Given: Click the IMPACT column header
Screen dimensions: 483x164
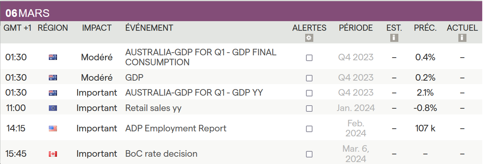Looking at the screenshot, I should point(97,28).
